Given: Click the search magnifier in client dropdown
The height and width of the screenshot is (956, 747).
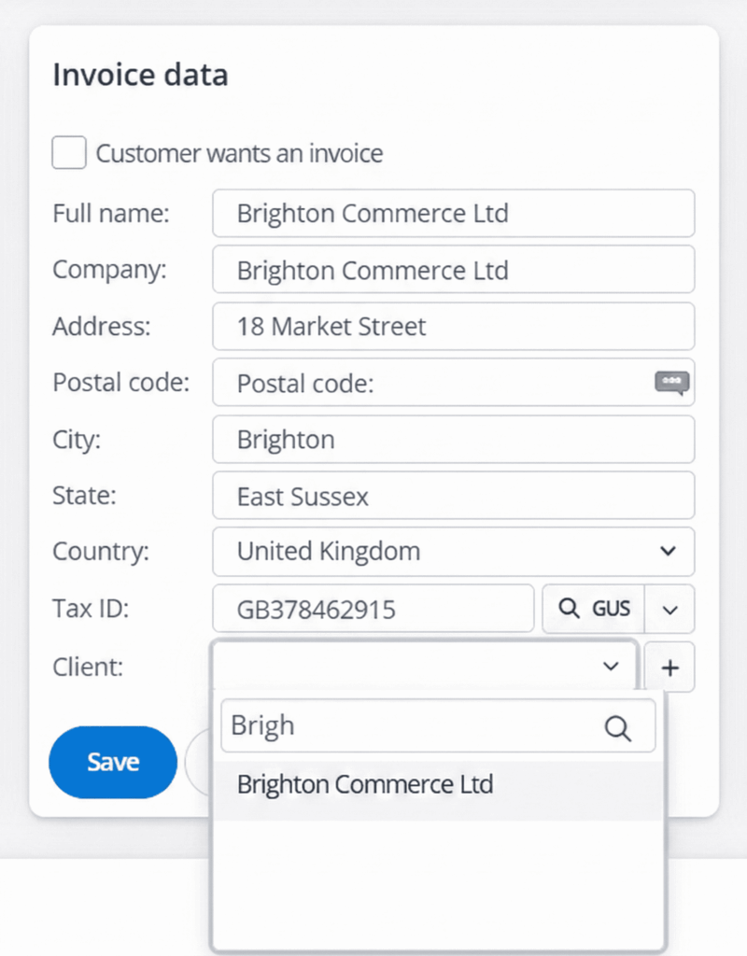Looking at the screenshot, I should coord(618,728).
